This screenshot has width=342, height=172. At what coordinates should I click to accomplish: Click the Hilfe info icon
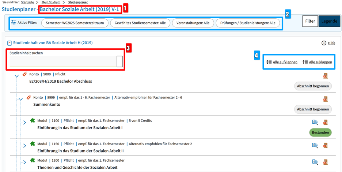(x=324, y=43)
